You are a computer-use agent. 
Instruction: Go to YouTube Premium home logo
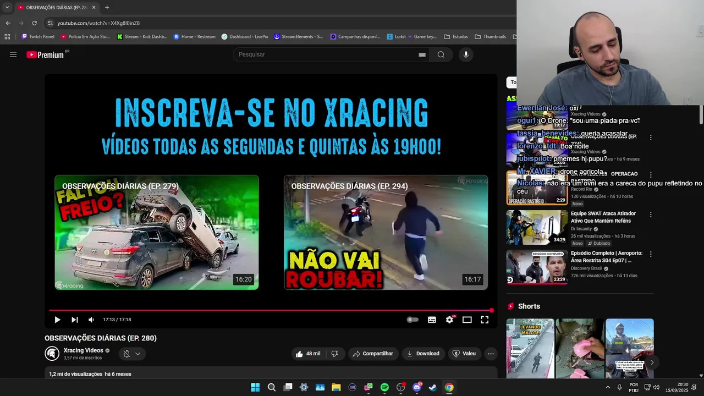pyautogui.click(x=45, y=54)
